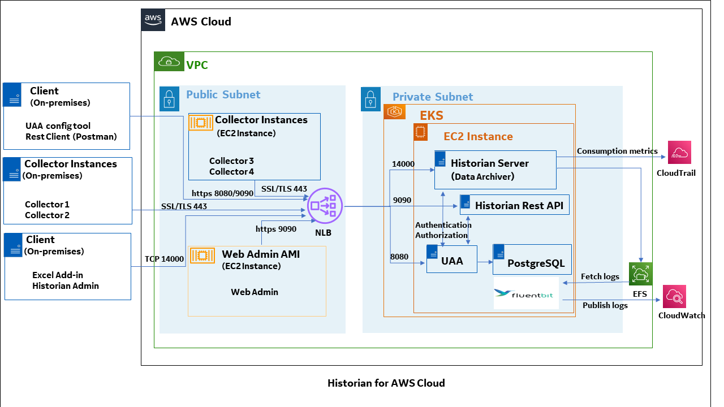This screenshot has height=407, width=724.
Task: Click the "https 8080/9090" label
Action: click(223, 193)
